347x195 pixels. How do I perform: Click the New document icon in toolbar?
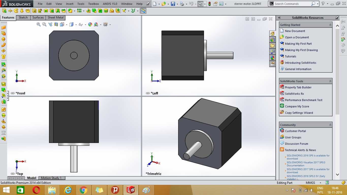click(x=155, y=4)
